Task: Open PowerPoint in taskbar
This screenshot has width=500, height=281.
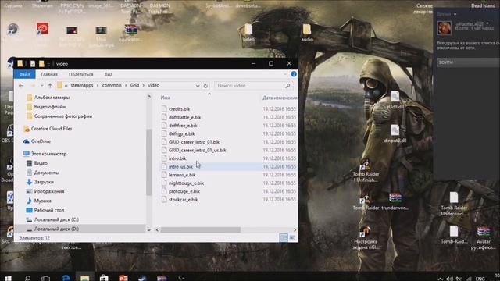Action: tap(123, 278)
